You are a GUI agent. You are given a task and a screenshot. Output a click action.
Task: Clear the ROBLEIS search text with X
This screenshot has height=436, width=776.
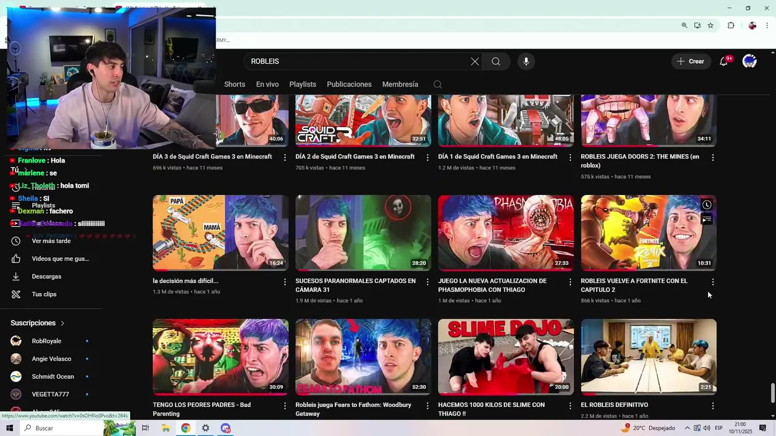point(475,61)
